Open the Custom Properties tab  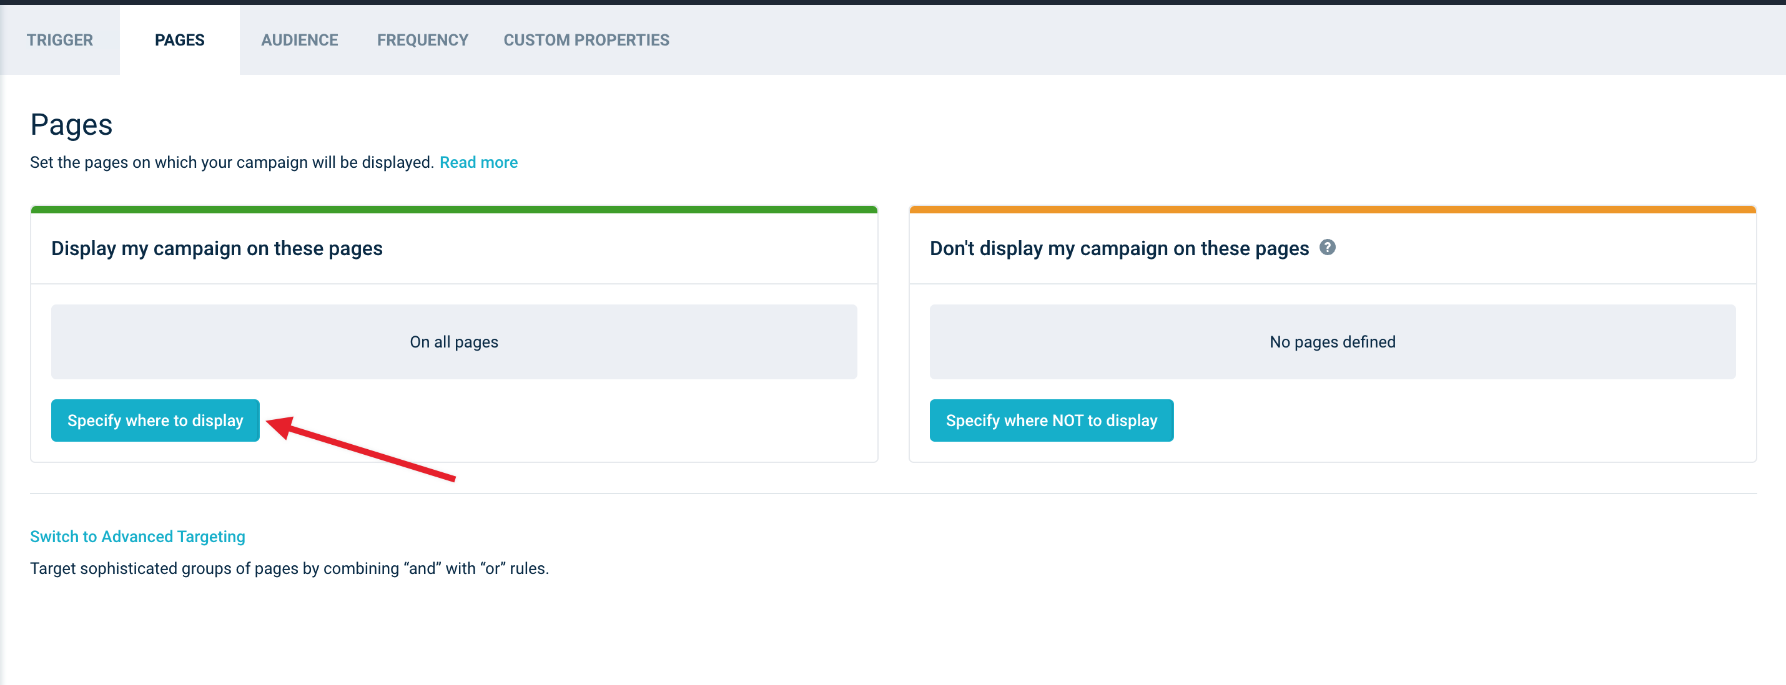[x=586, y=40]
